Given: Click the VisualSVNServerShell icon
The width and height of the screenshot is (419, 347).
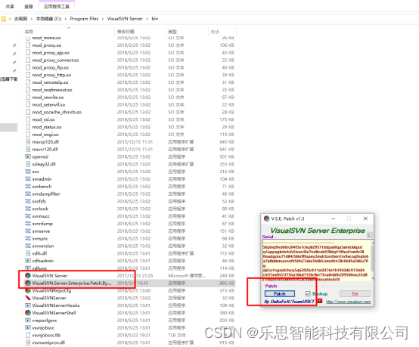Looking at the screenshot, I should [28, 312].
